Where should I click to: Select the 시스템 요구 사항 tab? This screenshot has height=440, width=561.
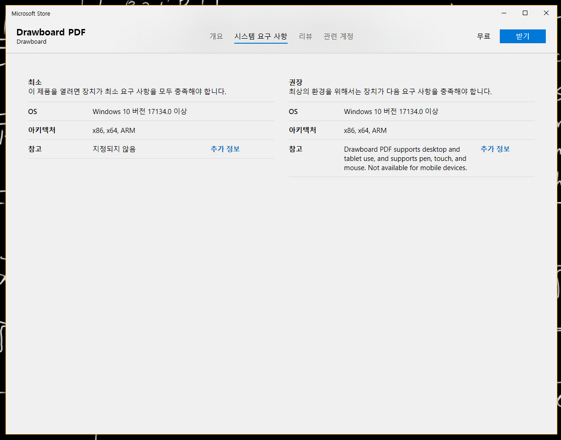(x=261, y=36)
